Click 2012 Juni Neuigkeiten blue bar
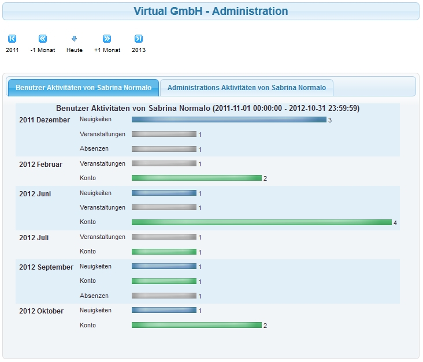This screenshot has height=362, width=423. (164, 193)
